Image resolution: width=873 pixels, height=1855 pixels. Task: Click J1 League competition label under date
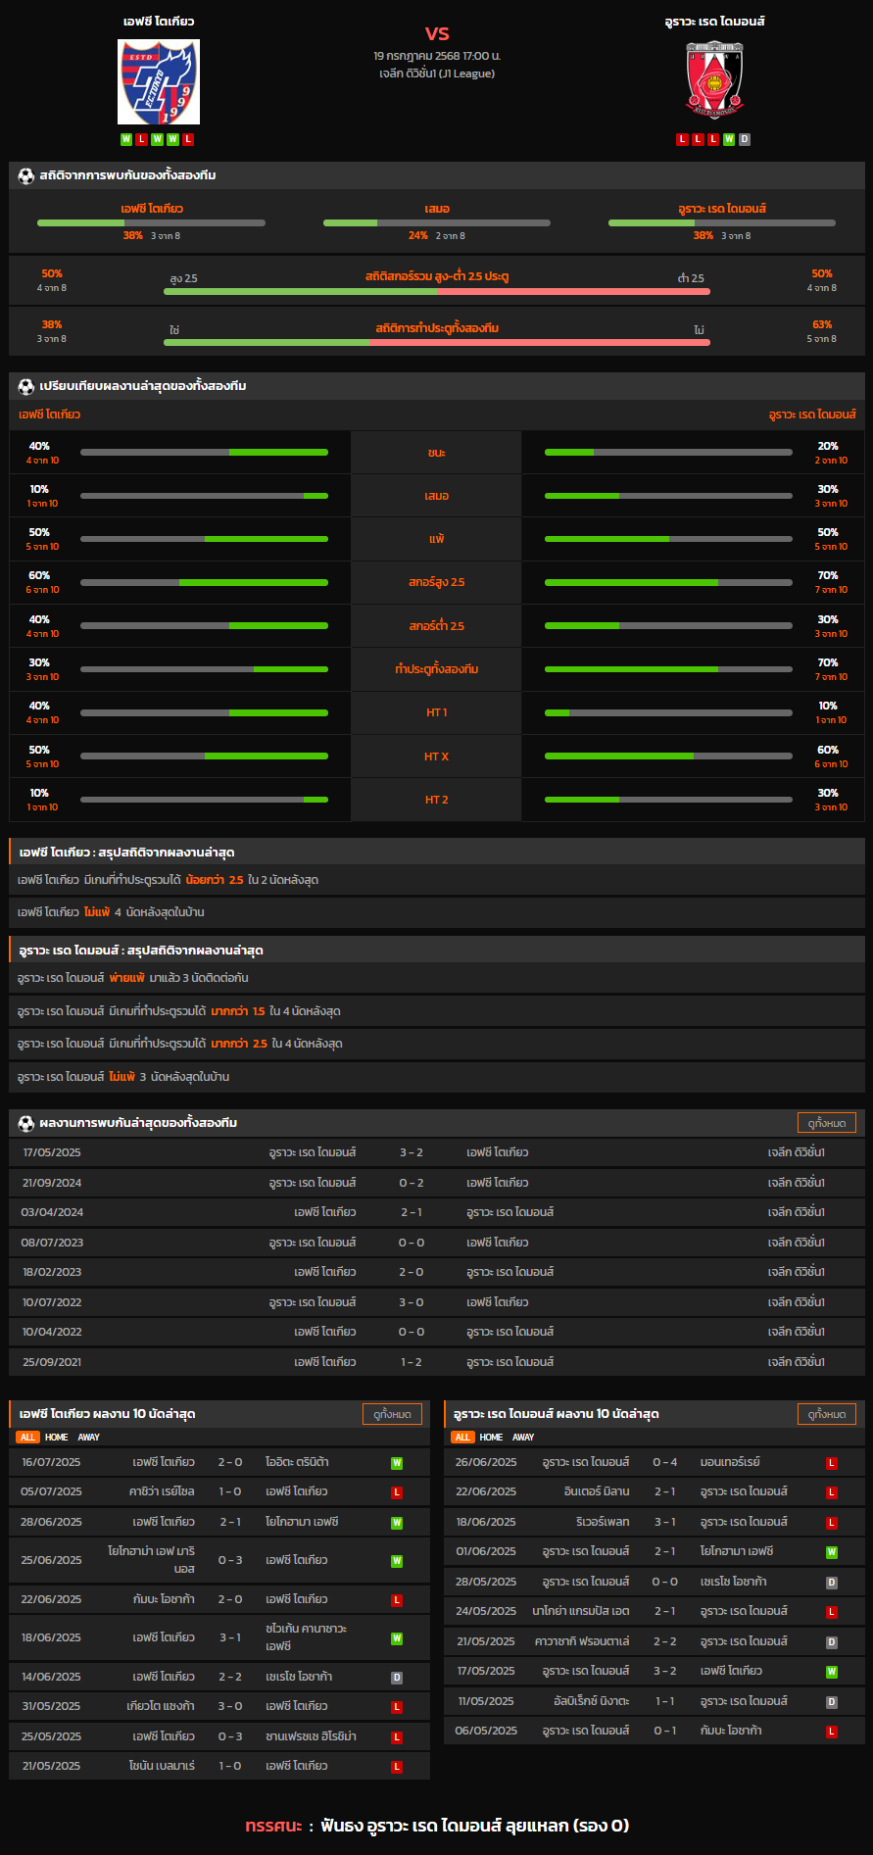click(437, 73)
